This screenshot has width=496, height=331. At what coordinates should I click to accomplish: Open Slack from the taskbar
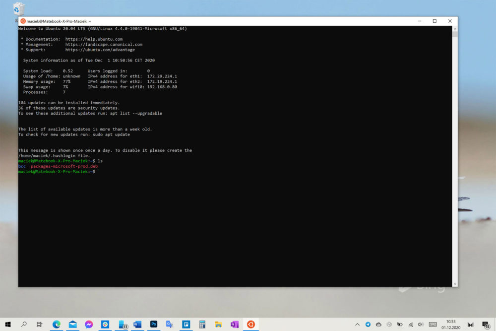(105, 325)
